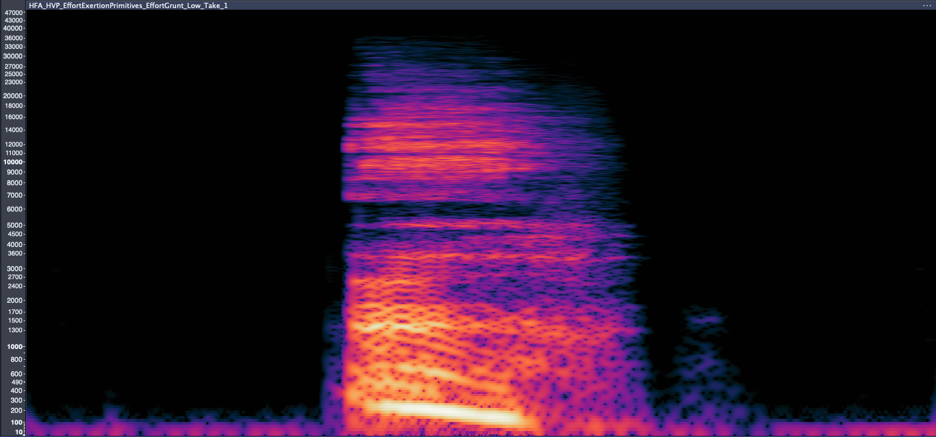The width and height of the screenshot is (936, 437).
Task: Click the 20000 frequency label
Action: [13, 96]
